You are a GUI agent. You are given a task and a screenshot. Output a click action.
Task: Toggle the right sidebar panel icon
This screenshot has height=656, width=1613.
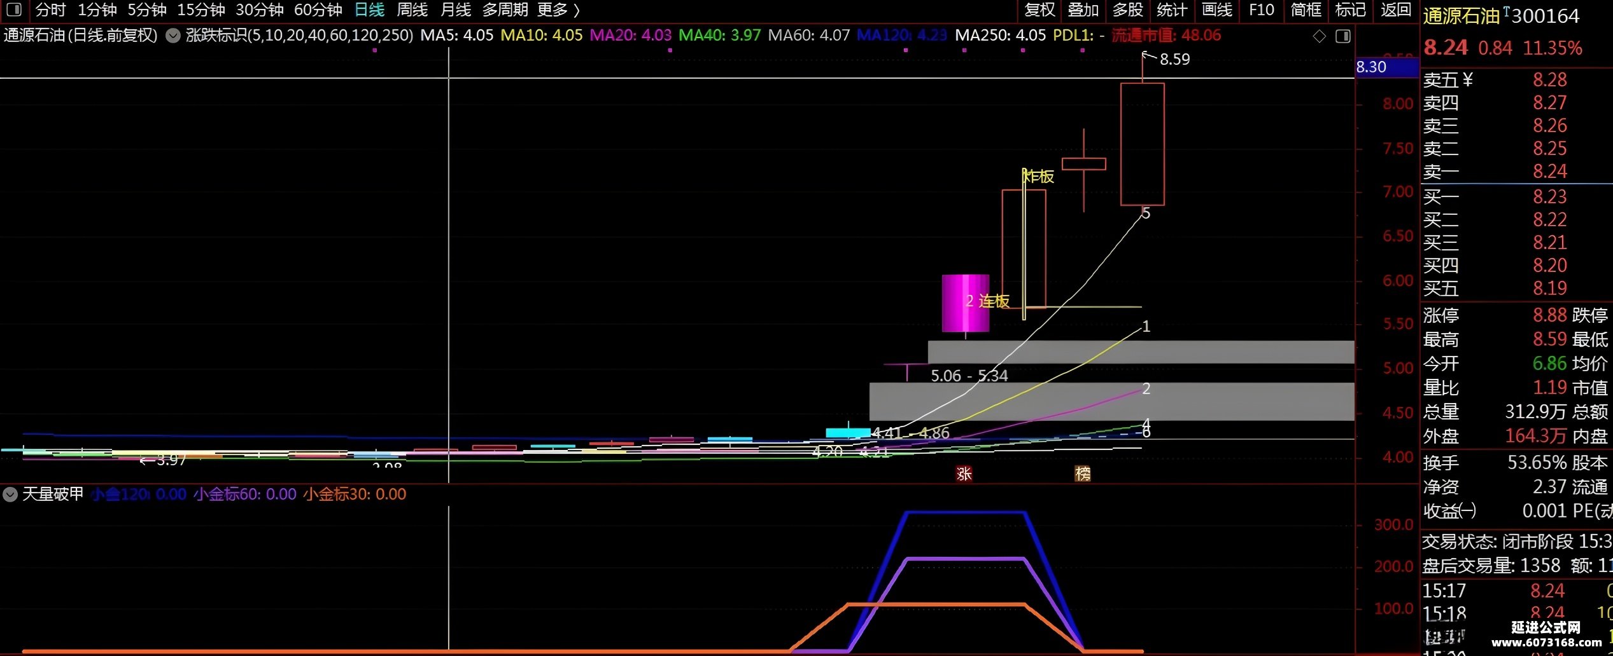point(1343,36)
